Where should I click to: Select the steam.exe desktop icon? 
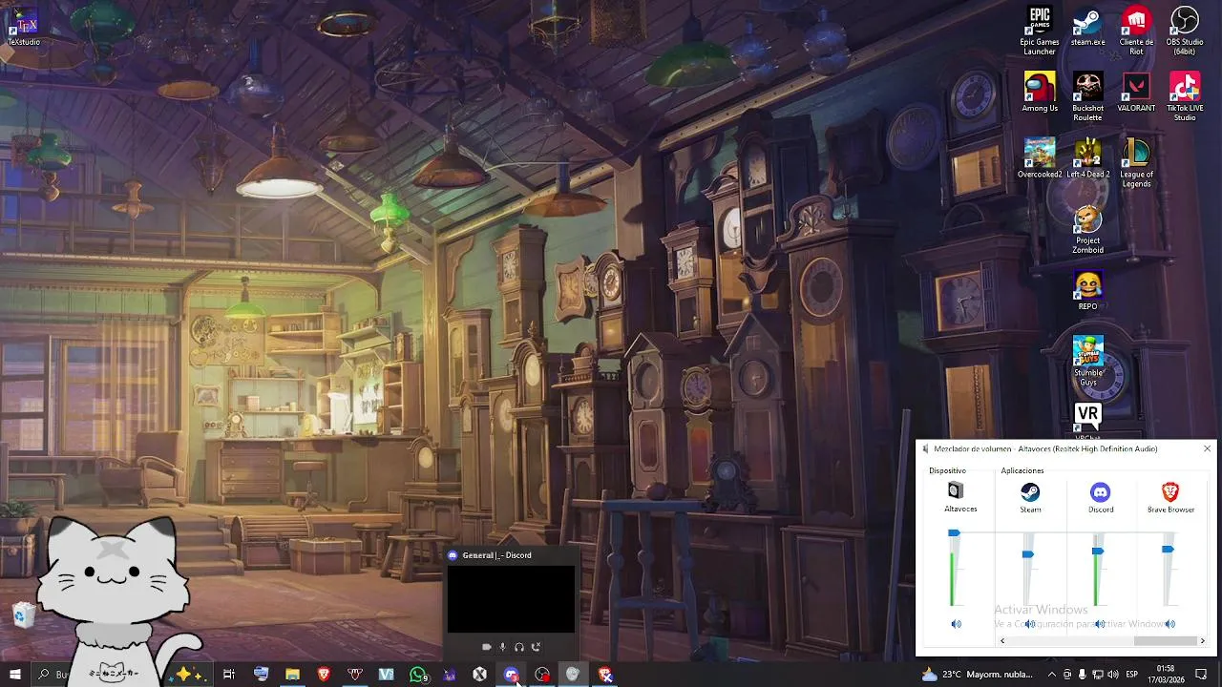tap(1087, 27)
